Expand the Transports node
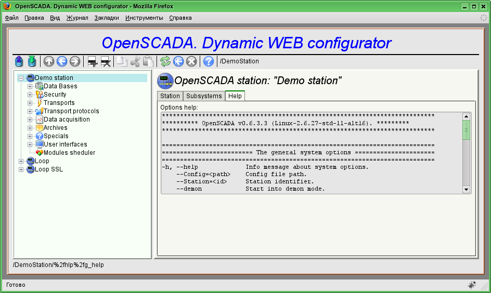The image size is (491, 293). [x=30, y=103]
